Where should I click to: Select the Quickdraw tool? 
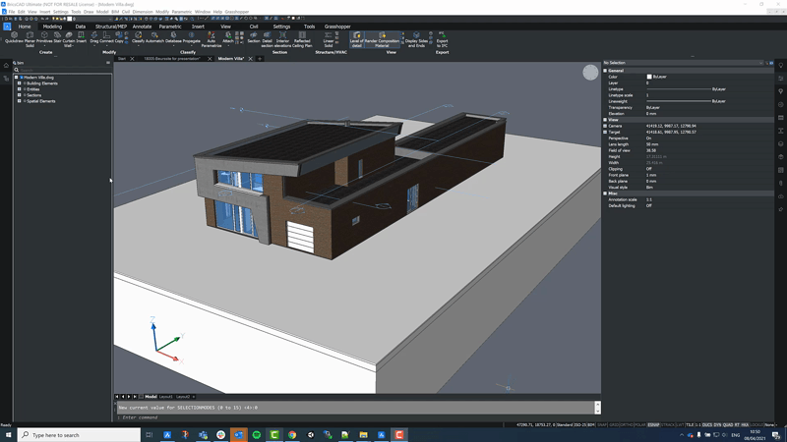[x=14, y=38]
